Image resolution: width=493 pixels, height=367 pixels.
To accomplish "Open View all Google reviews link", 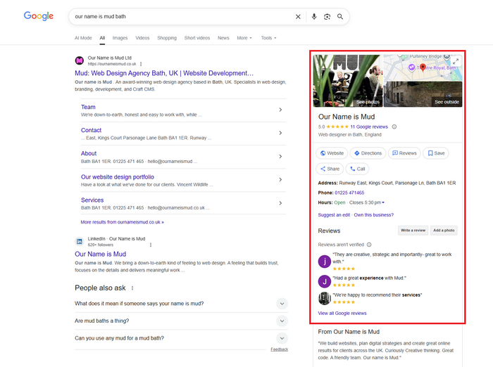I will [342, 313].
